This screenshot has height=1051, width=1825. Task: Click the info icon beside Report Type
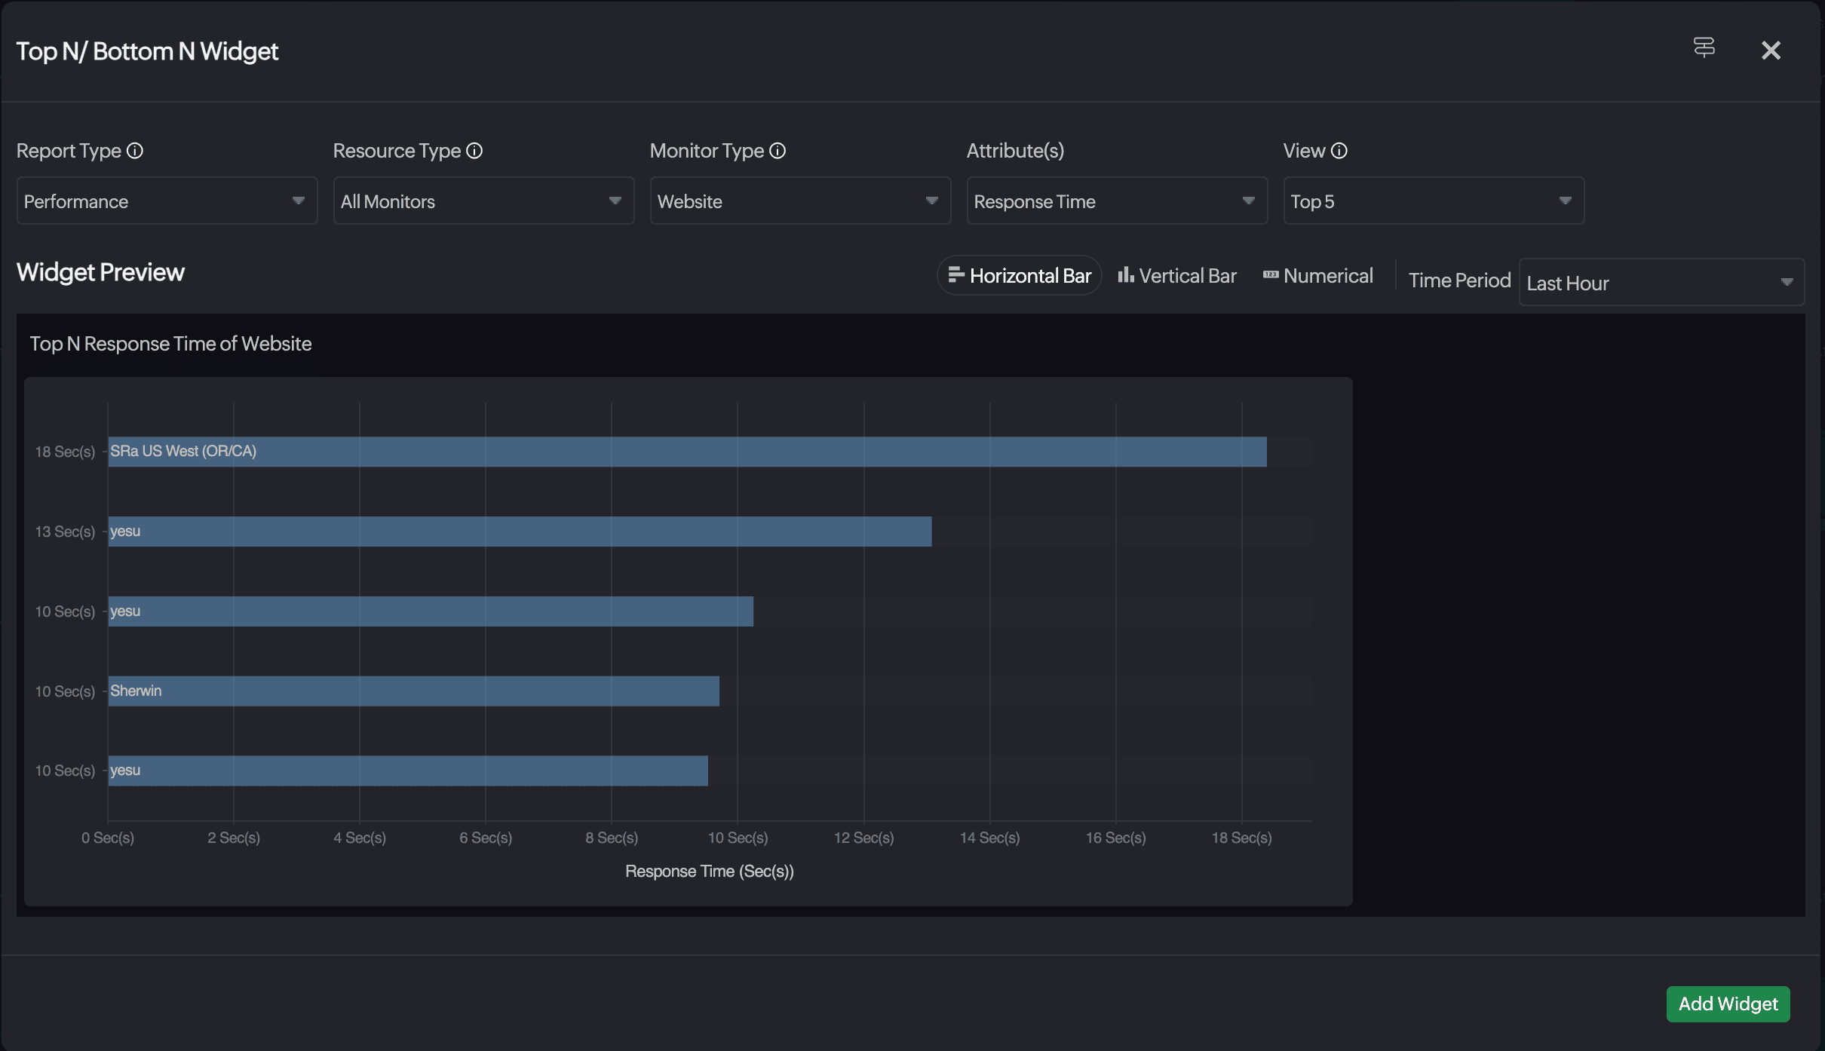pos(135,151)
